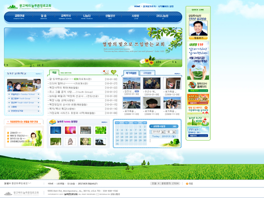The image size is (264, 198).
Task: Open the first post in the notice list
Action: pos(73,79)
